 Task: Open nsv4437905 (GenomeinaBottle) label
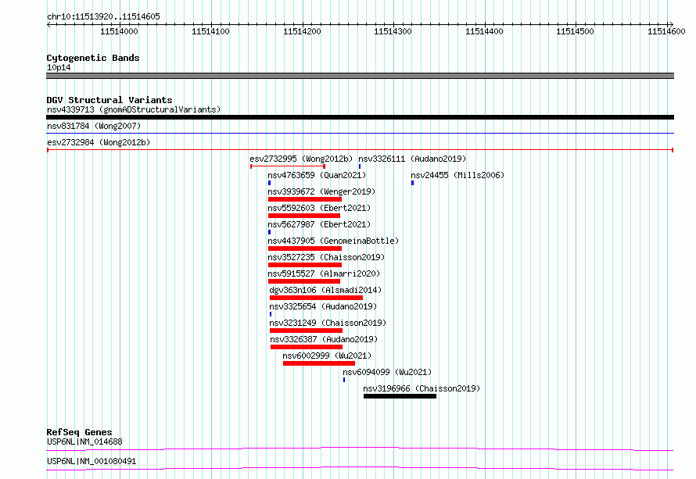[x=333, y=241]
